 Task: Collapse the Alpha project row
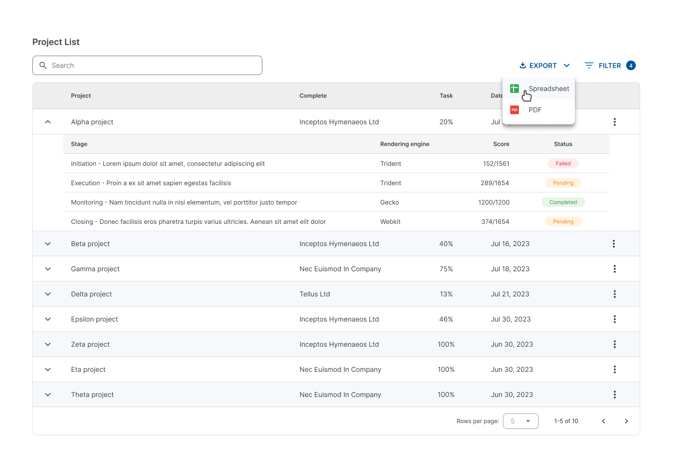pos(47,121)
